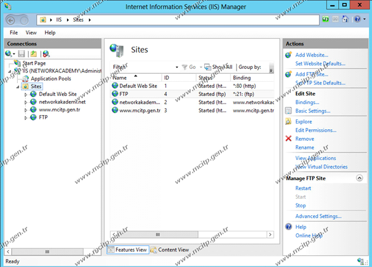Click the Sites breadcrumb in the address bar
Viewport: 372px width, 267px height.
tap(78, 20)
